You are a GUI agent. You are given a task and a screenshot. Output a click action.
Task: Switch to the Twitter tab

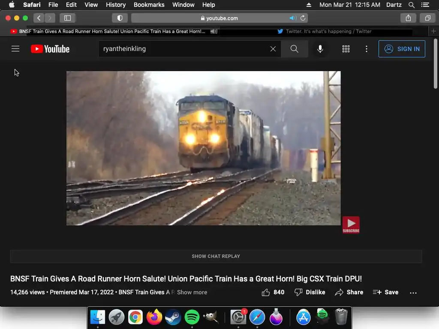324,31
